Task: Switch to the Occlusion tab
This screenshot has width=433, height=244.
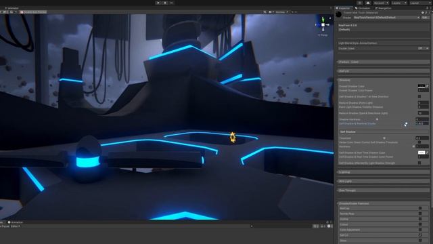Action: 363,8
